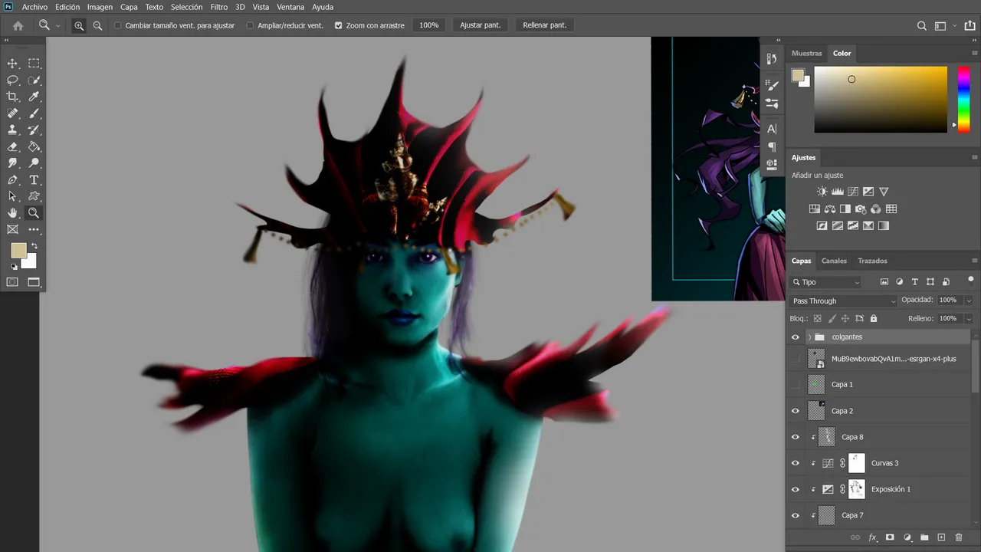The width and height of the screenshot is (981, 552).
Task: Uncheck Zoom con arrastre
Action: point(339,25)
